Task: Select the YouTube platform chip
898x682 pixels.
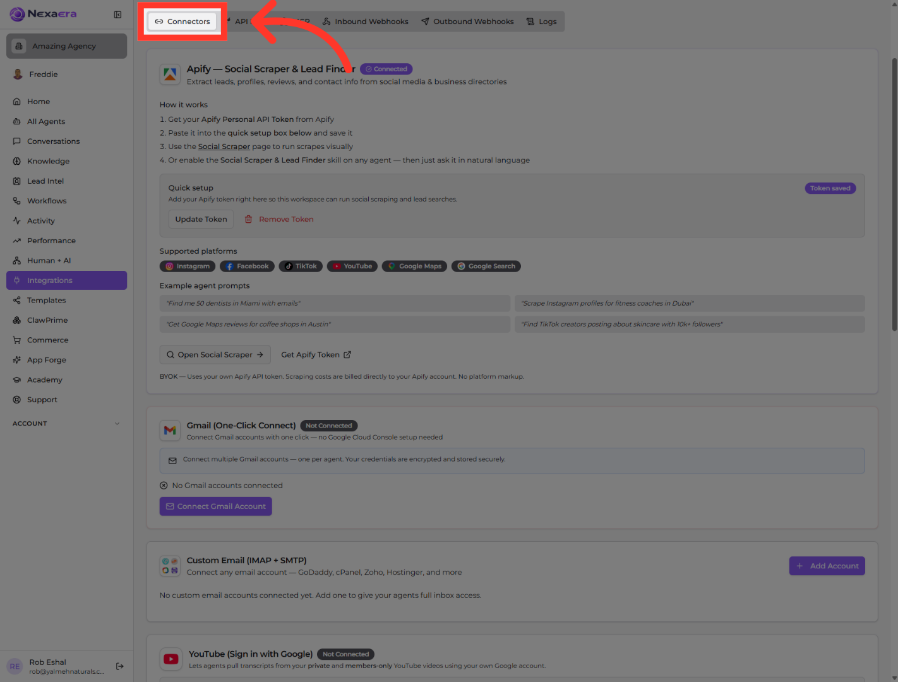Action: 352,266
